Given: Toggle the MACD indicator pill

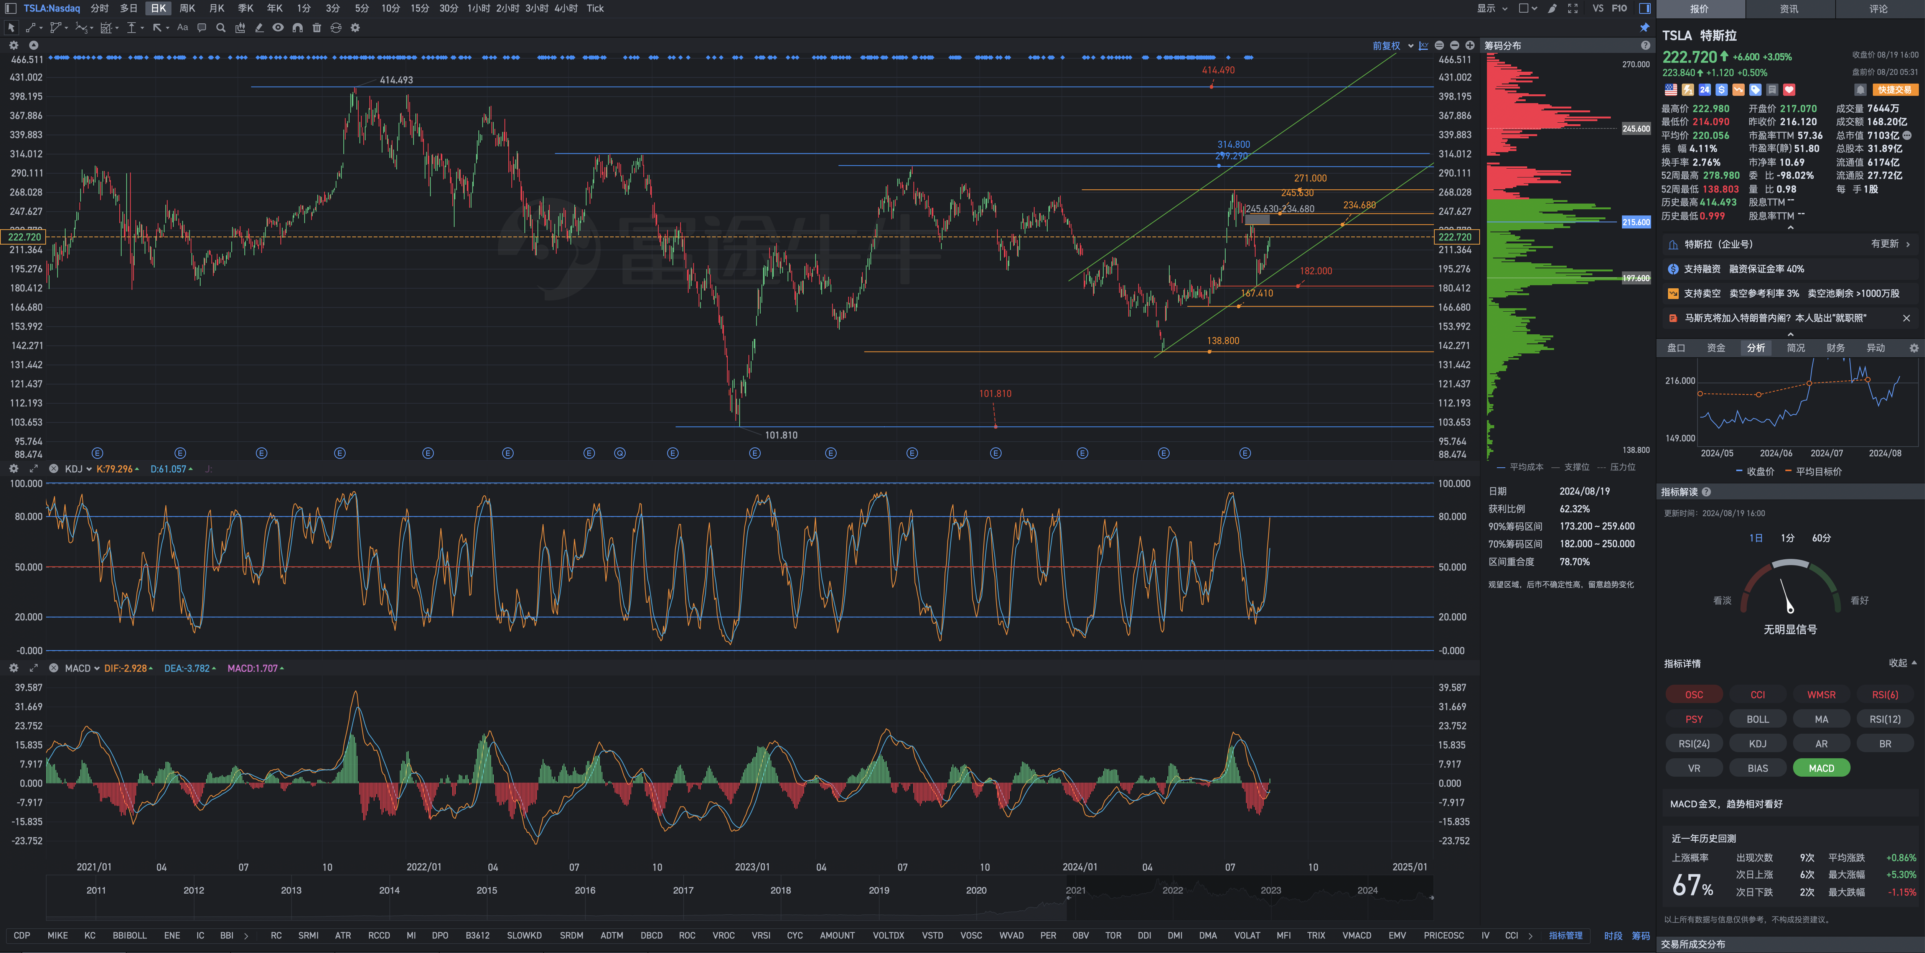Looking at the screenshot, I should pos(1821,768).
